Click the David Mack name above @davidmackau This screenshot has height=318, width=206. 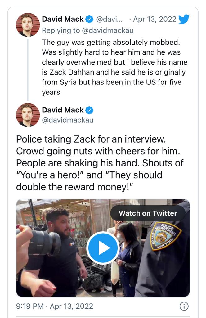(62, 110)
